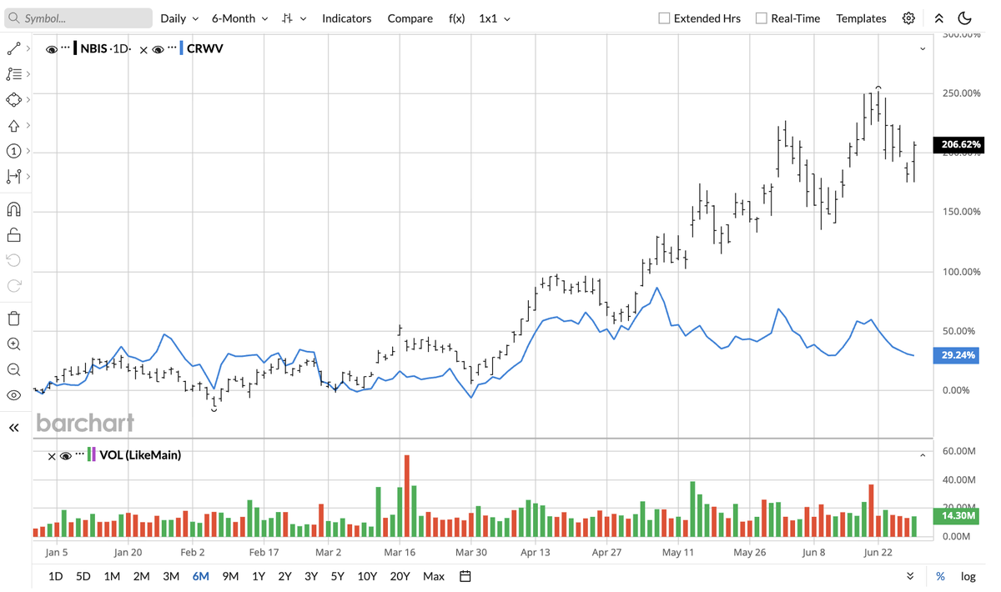Focus the Symbol search field
Screen dimensions: 1001x592
point(79,18)
